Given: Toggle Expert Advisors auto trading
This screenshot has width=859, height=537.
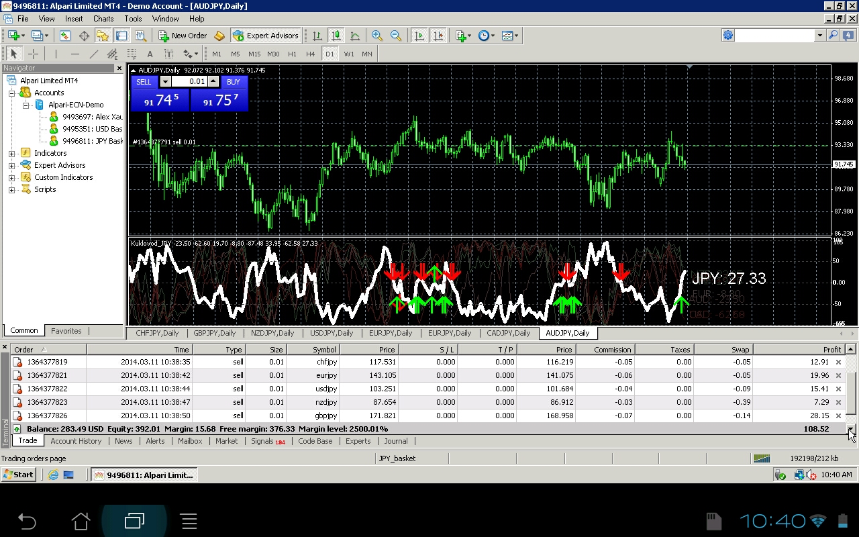Looking at the screenshot, I should click(x=266, y=36).
